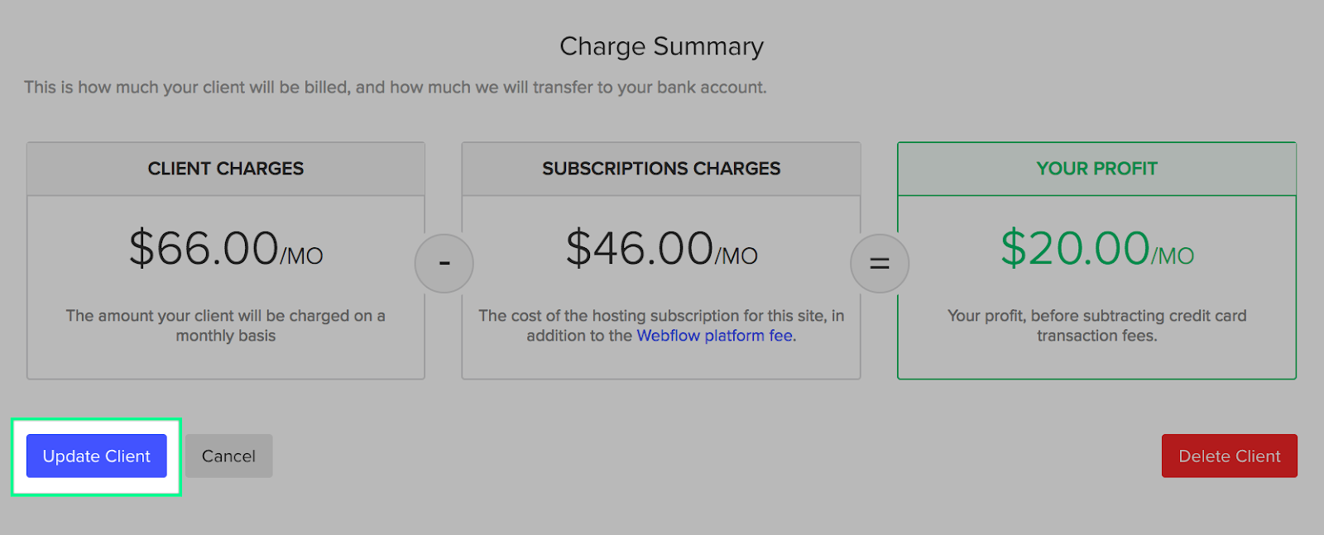
Task: Click the red Delete Client button
Action: (x=1229, y=456)
